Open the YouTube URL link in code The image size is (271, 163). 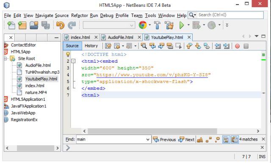(x=152, y=75)
